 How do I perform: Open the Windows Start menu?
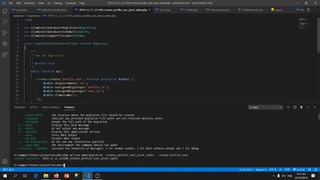tap(4, 175)
